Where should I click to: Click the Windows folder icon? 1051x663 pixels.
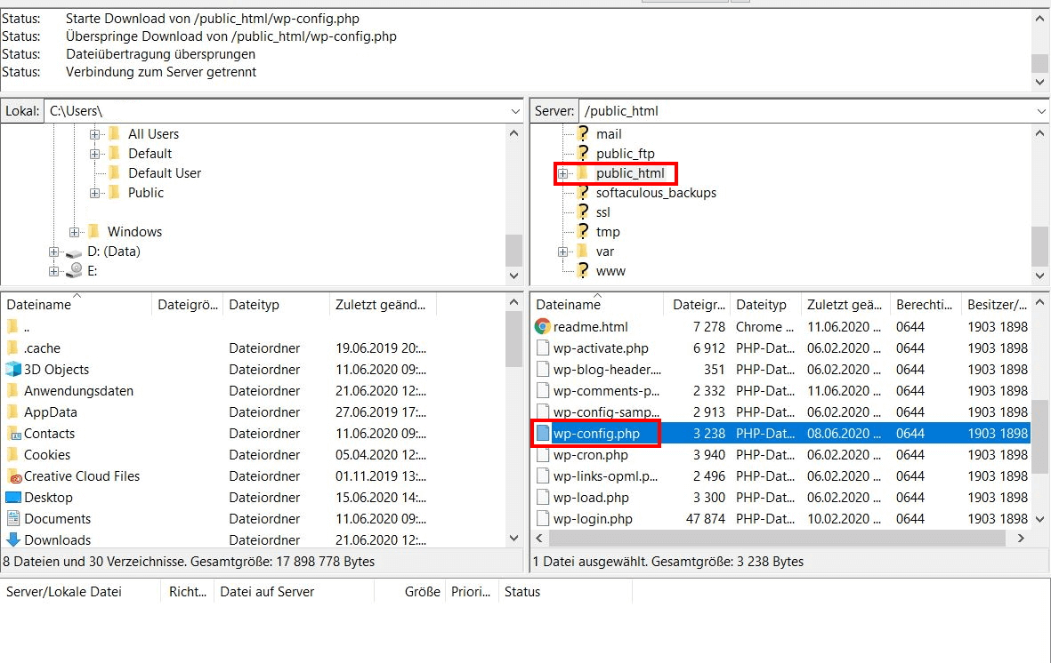93,232
